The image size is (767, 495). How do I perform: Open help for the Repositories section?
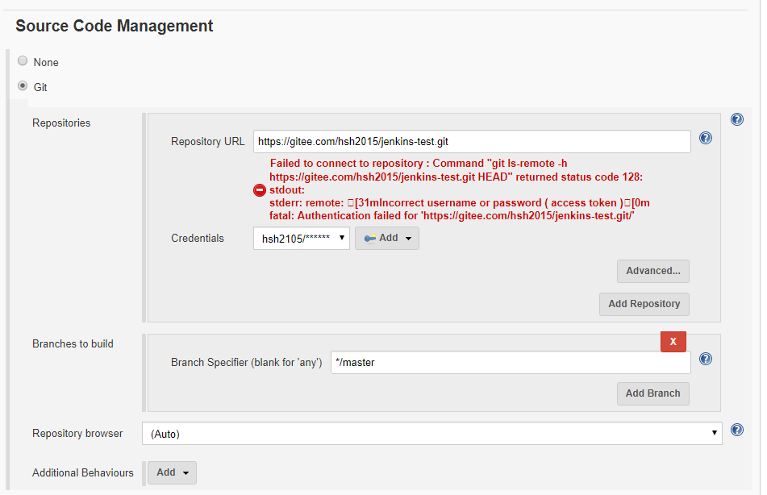point(736,119)
